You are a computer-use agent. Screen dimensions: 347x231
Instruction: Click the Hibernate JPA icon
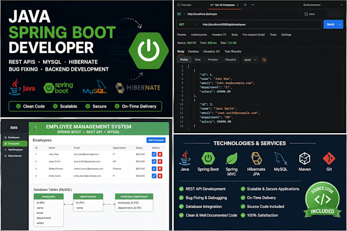click(x=256, y=158)
